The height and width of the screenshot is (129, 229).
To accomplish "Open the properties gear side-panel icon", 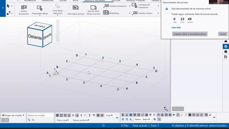I will [226, 46].
